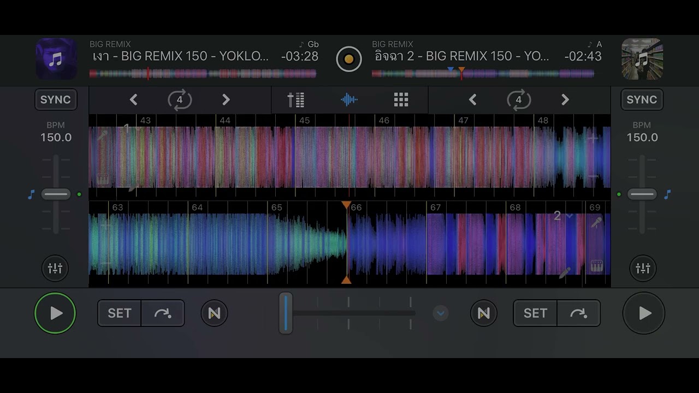The height and width of the screenshot is (393, 699).
Task: Zoom out the upper waveform with minus
Action: point(594,176)
